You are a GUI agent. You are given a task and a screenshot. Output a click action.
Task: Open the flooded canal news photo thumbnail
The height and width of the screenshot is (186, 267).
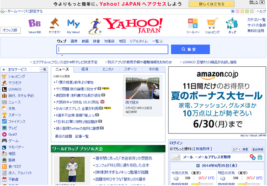coord(143,89)
